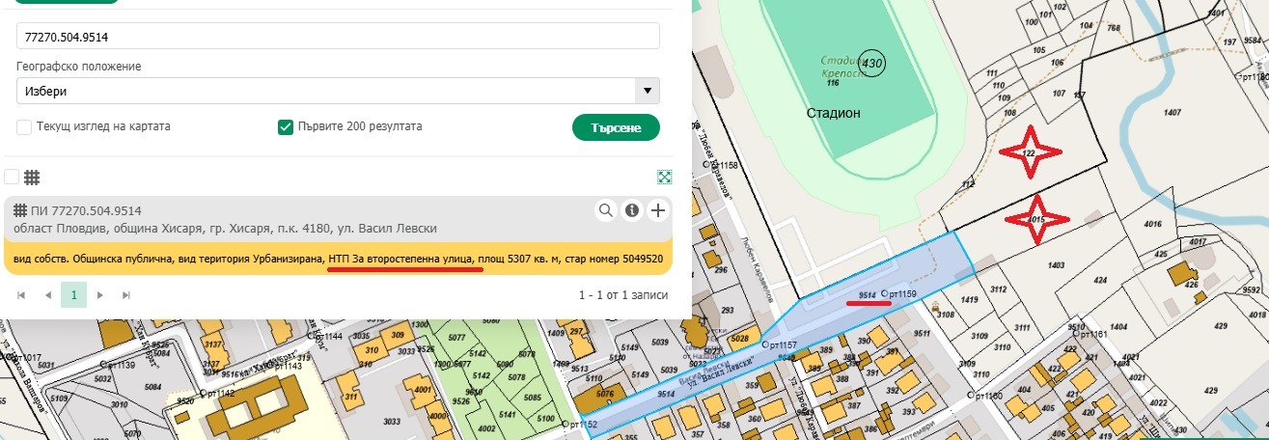The width and height of the screenshot is (1269, 440).
Task: Go to previous results page arrow
Action: tap(48, 294)
